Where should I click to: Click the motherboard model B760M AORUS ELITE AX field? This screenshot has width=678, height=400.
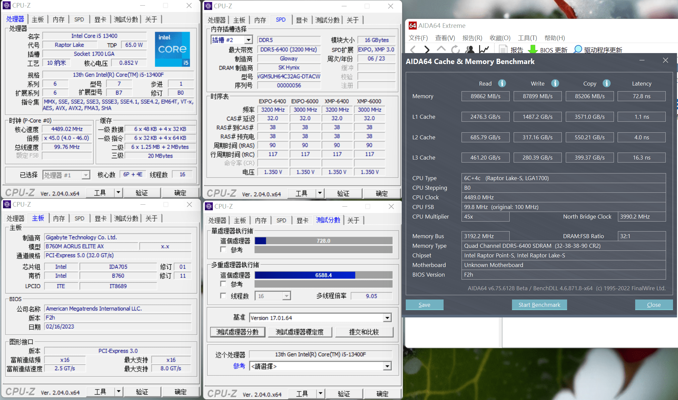tap(91, 246)
